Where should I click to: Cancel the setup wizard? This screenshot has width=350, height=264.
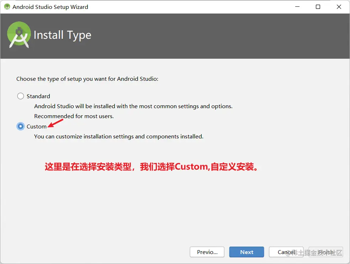[286, 252]
